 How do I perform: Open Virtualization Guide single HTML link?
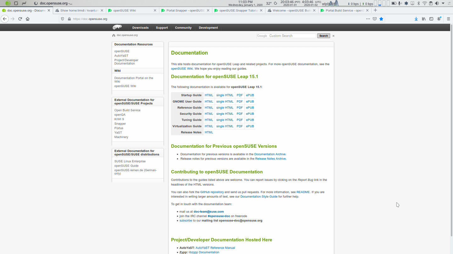tap(225, 126)
